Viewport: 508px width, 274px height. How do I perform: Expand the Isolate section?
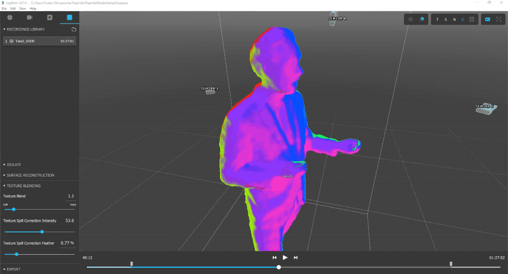14,164
